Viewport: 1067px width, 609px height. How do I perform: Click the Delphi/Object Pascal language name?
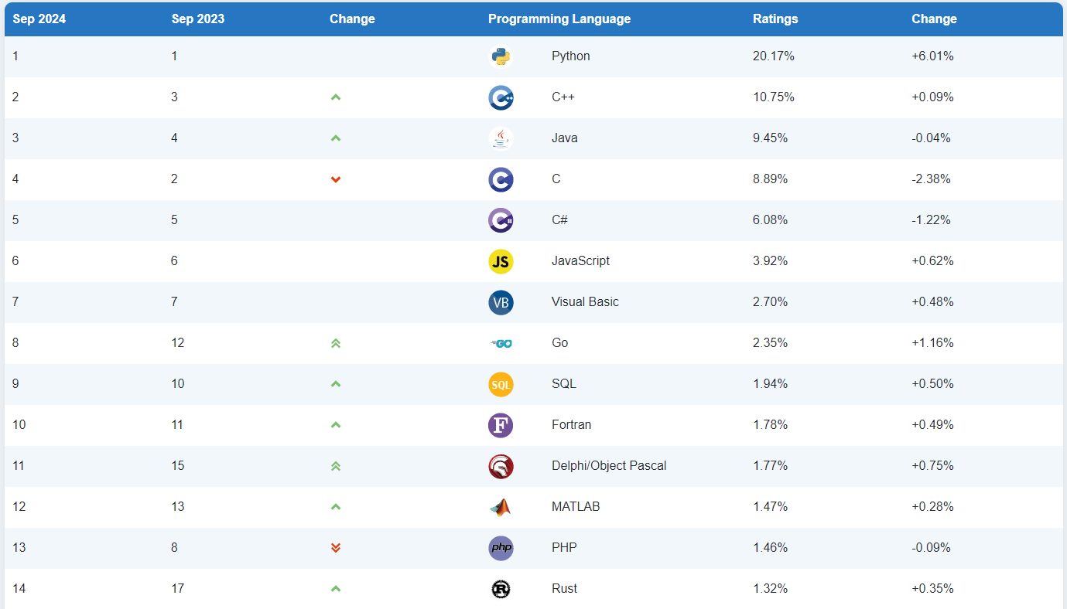(x=608, y=465)
